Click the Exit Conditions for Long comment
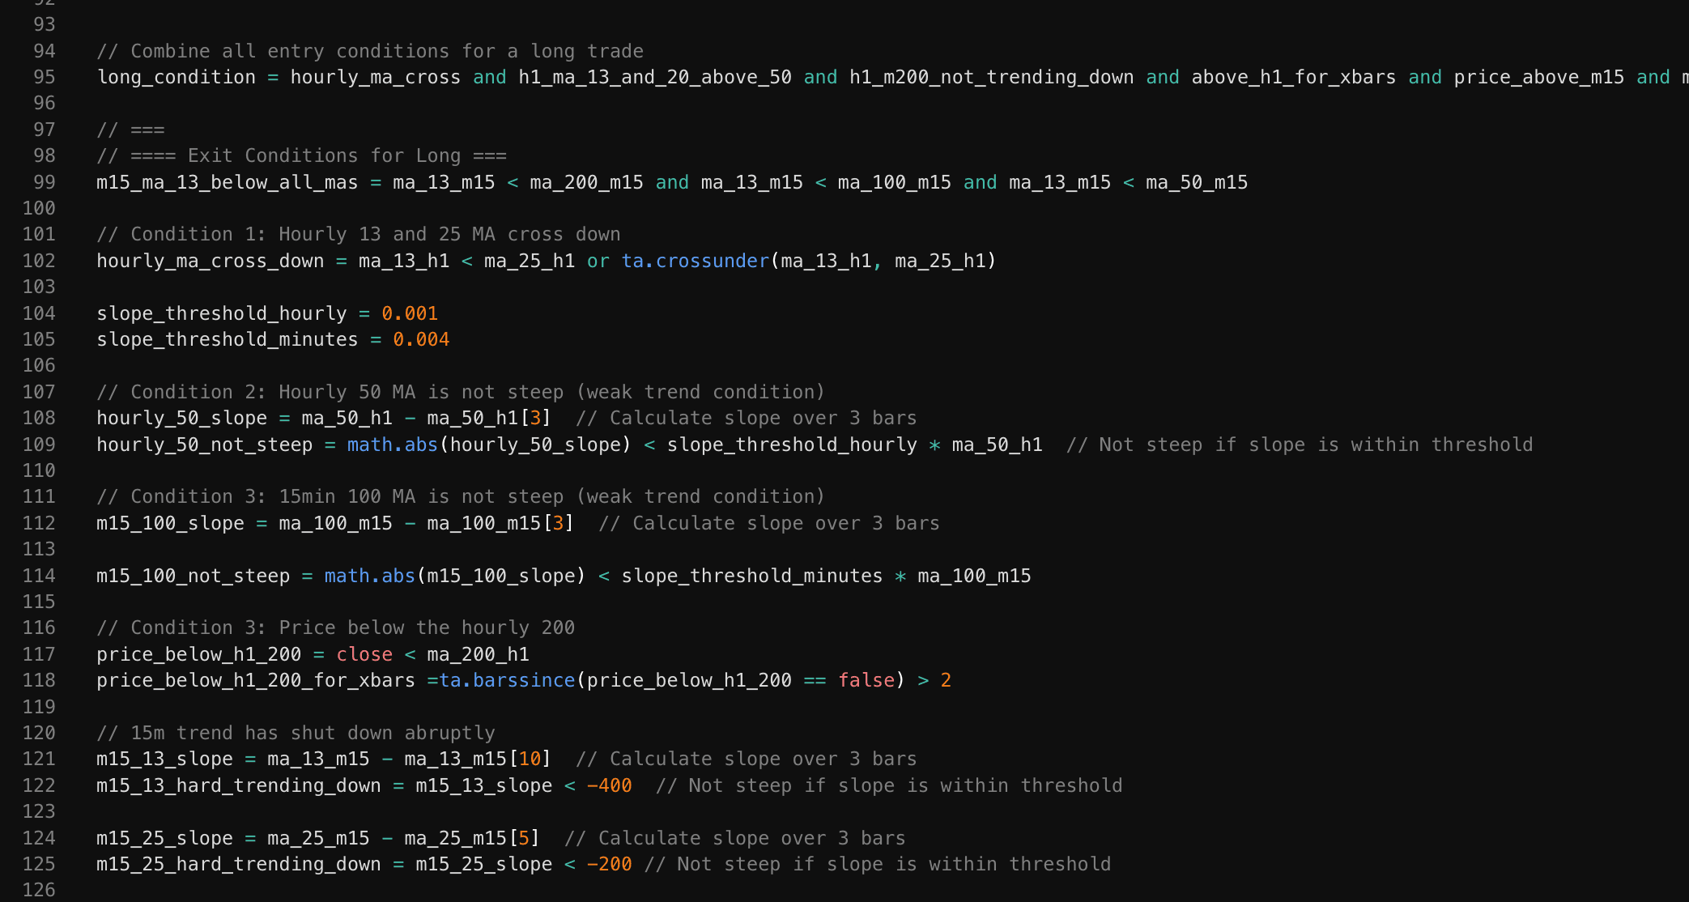Viewport: 1689px width, 902px height. (x=301, y=155)
